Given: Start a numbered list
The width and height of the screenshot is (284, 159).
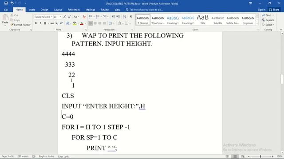Looking at the screenshot, I should 98,17.
